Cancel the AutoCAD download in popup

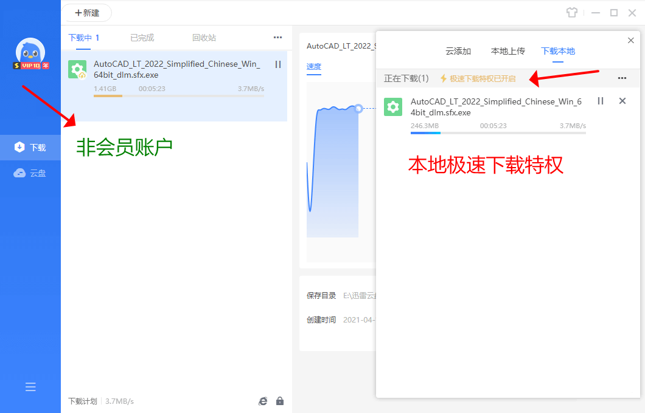click(622, 101)
